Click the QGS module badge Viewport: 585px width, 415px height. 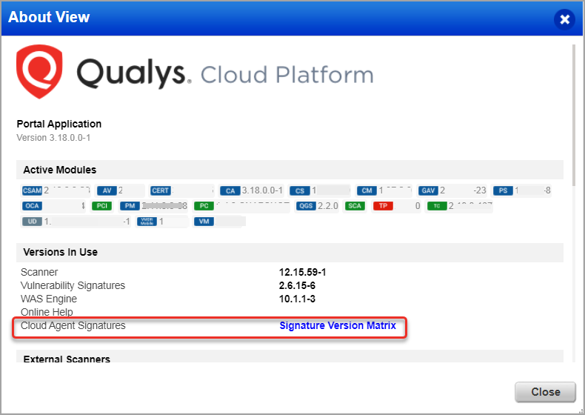click(x=306, y=206)
